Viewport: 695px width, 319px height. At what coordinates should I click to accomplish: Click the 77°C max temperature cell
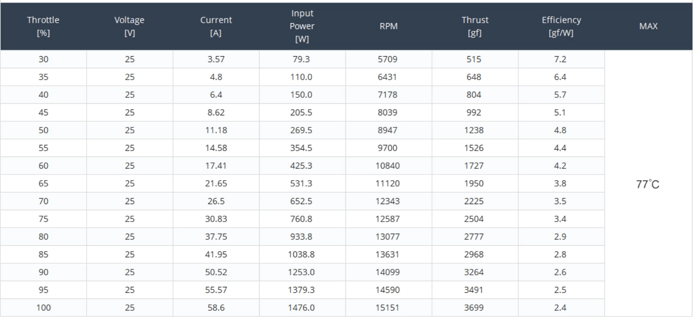coord(648,184)
